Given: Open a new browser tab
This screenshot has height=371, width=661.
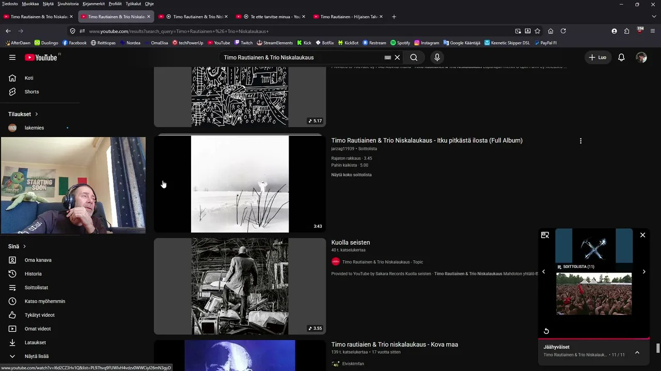Looking at the screenshot, I should (394, 16).
